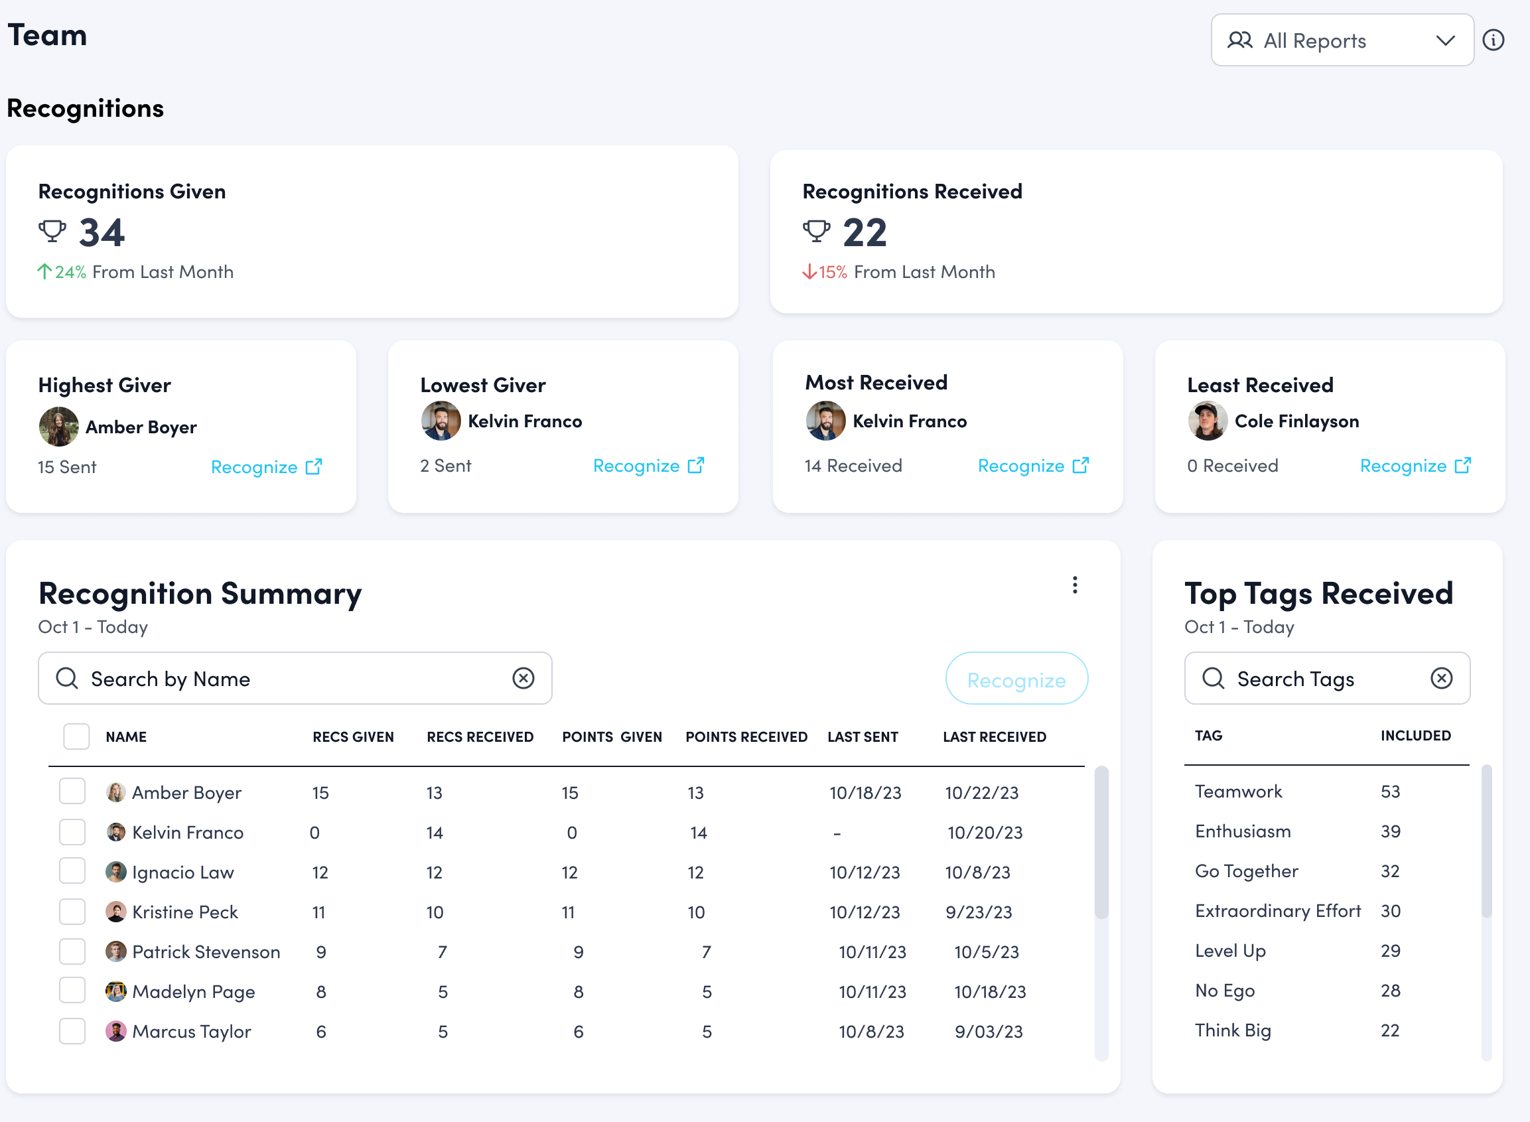Click the trophy icon in Recognitions Received card

pos(817,232)
